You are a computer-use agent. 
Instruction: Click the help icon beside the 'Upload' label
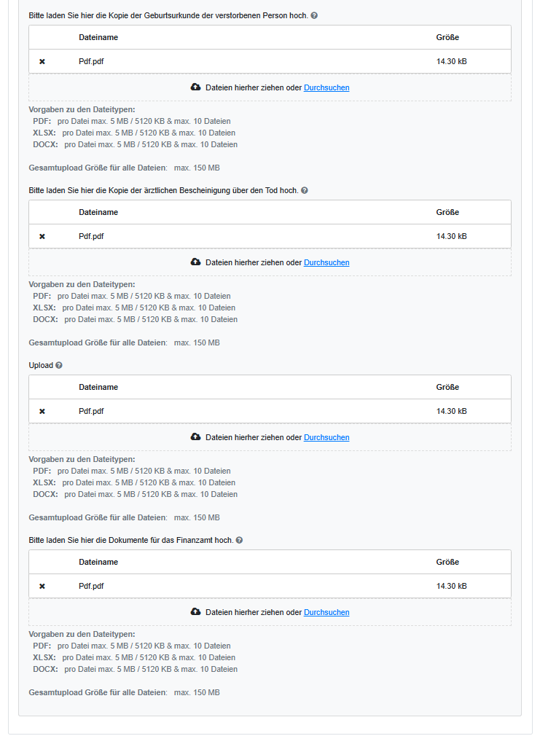[59, 365]
